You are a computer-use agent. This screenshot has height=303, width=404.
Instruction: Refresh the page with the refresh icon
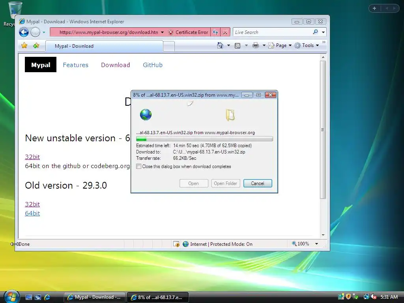click(215, 32)
